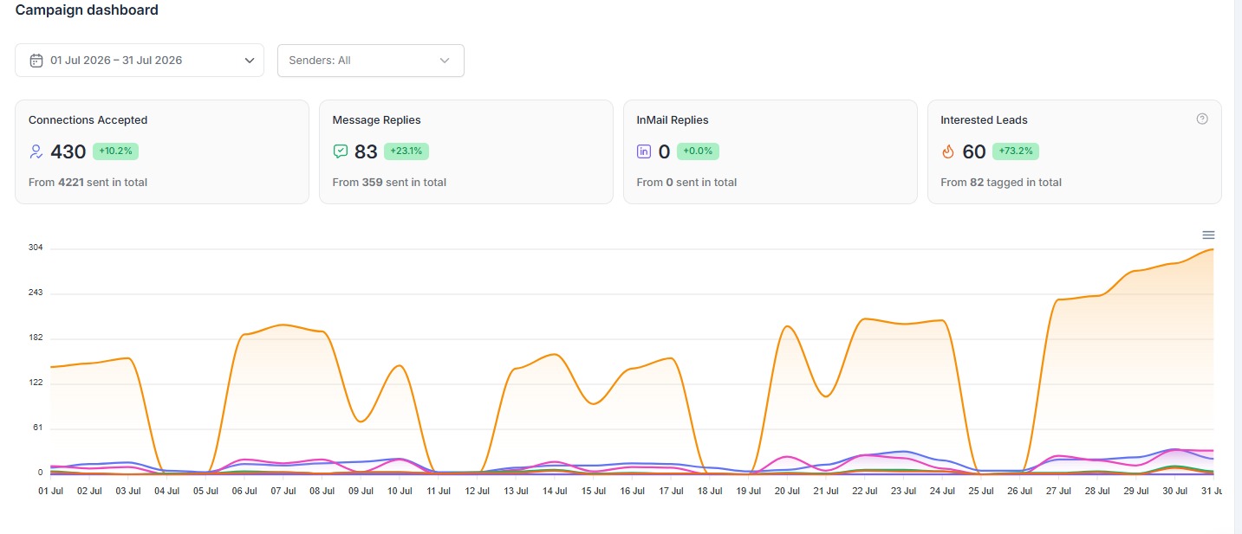Click the 30 Jul x-axis label
The image size is (1242, 534).
1174,491
